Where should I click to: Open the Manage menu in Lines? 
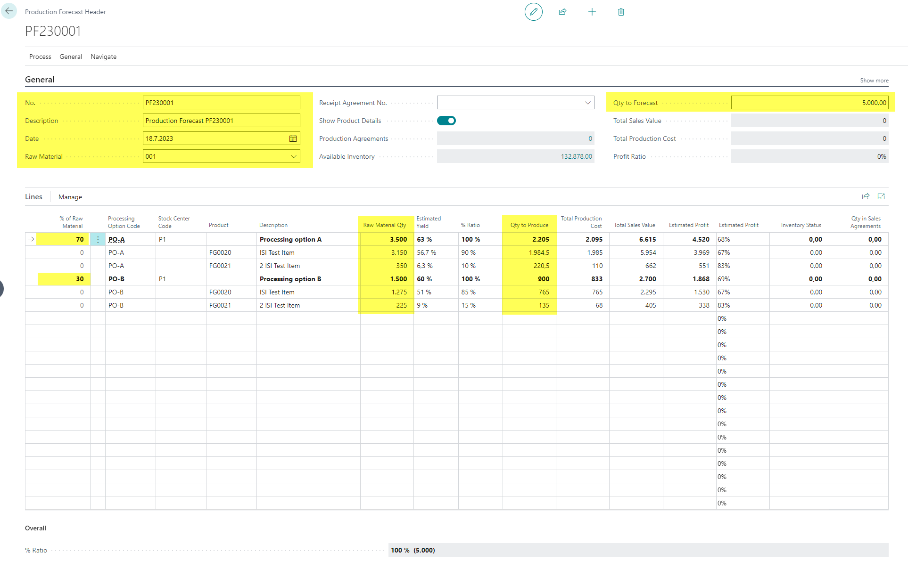pyautogui.click(x=70, y=197)
